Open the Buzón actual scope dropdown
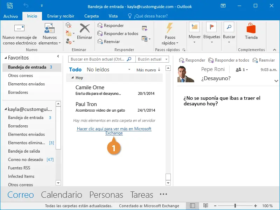 [166, 59]
